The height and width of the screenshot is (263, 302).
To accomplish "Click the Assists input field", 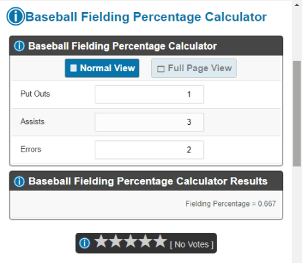I will 149,122.
